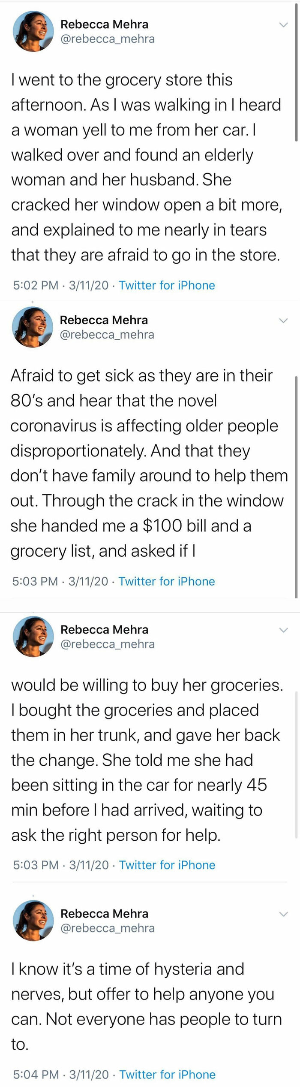Open the chevron menu on the third tweet
300x1087 pixels.
(x=284, y=631)
